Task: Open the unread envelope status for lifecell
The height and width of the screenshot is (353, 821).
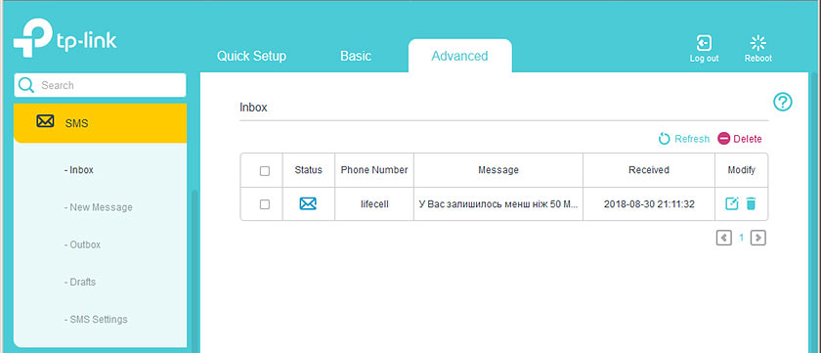Action: click(x=308, y=203)
